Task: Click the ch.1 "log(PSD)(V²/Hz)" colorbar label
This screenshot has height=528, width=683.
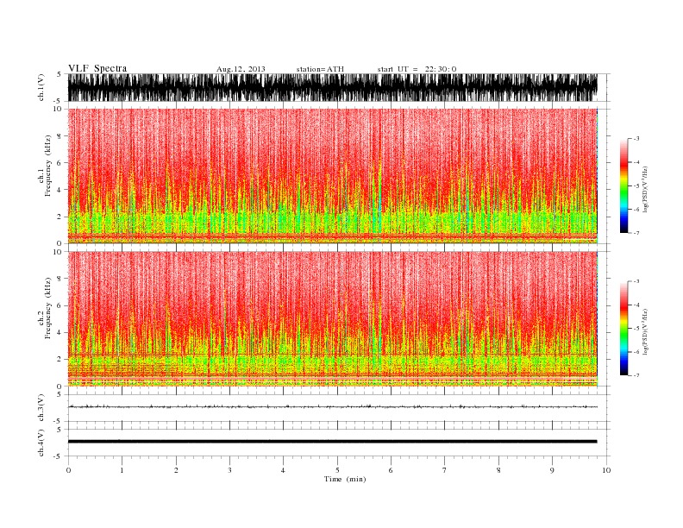Action: 646,189
